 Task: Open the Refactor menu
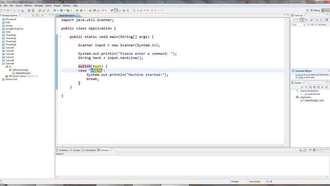[x=28, y=6]
